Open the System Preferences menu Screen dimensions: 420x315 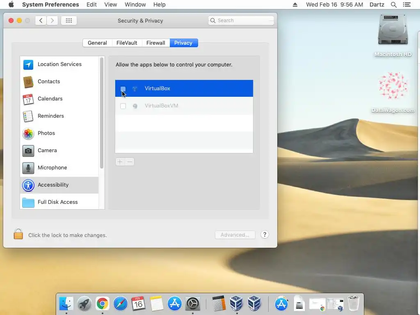pos(50,5)
